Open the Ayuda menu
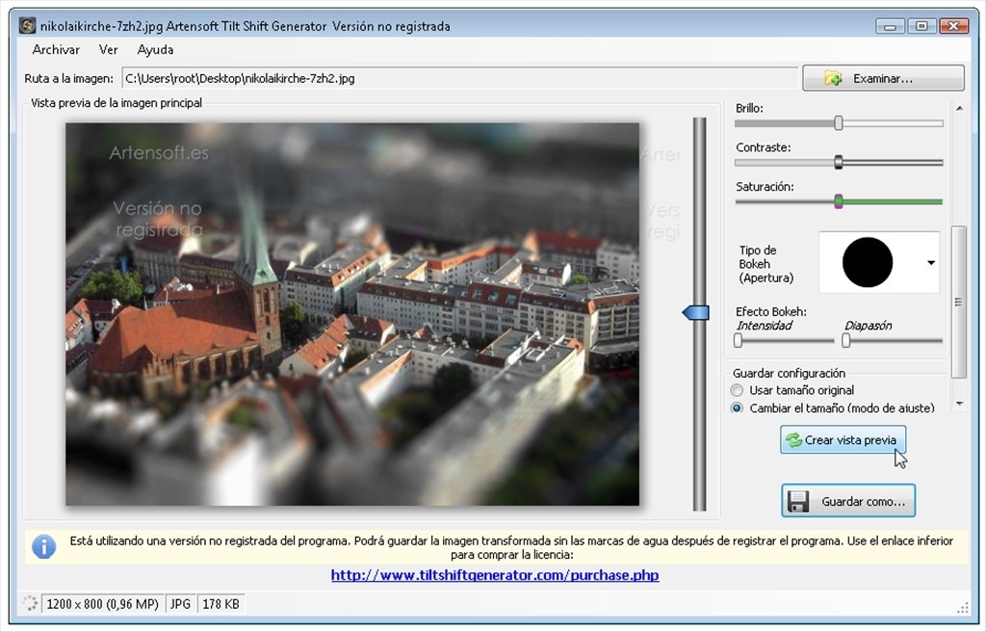This screenshot has height=632, width=986. coord(155,50)
